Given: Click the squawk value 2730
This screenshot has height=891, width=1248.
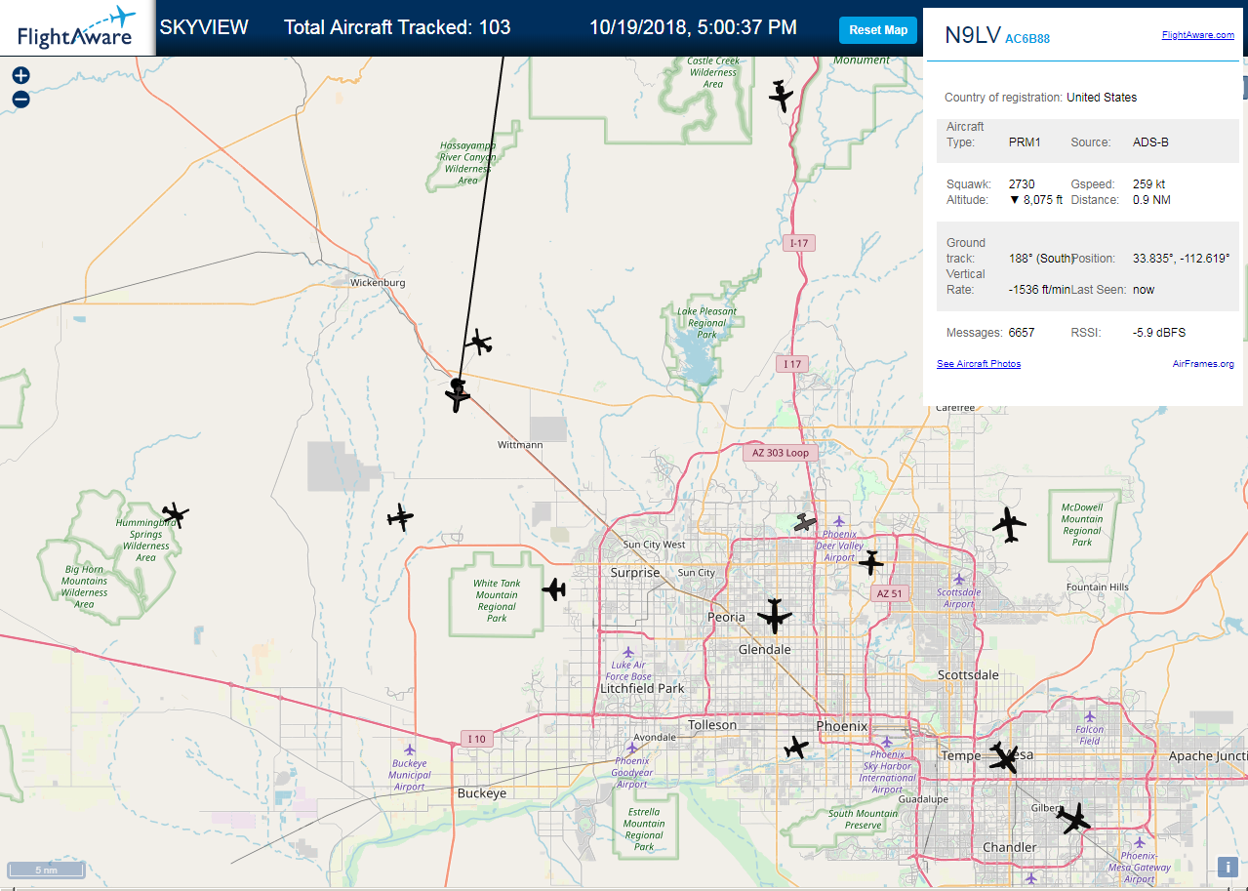Looking at the screenshot, I should [1022, 184].
